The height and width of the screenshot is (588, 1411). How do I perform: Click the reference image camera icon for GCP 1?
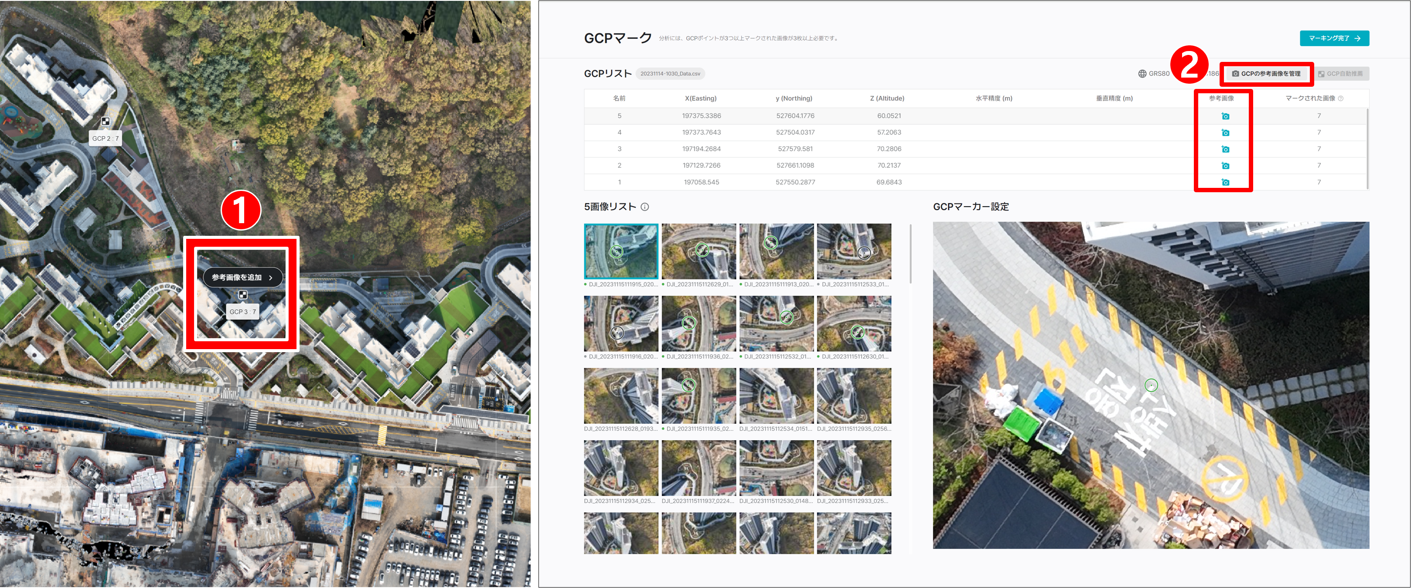1225,182
